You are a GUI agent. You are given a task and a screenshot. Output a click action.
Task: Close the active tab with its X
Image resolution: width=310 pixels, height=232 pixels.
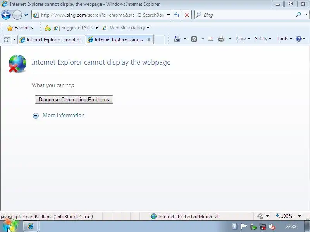tap(149, 39)
